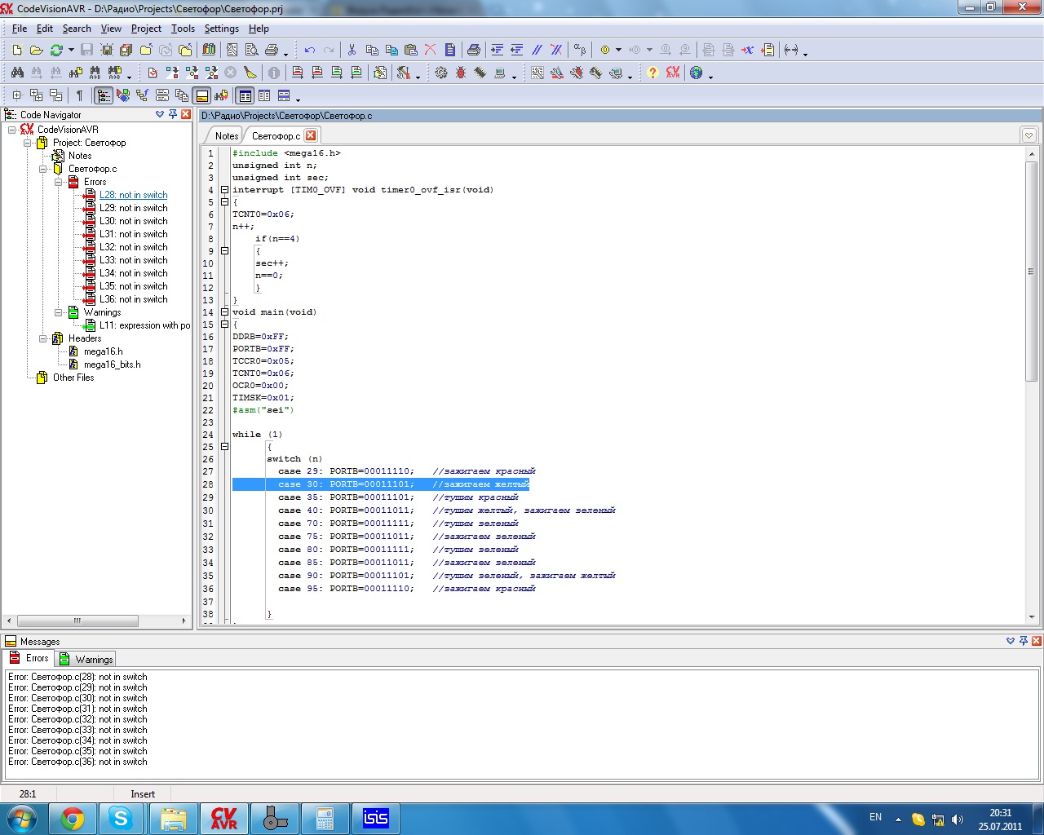Image resolution: width=1044 pixels, height=835 pixels.
Task: Click the volume speaker tray icon
Action: click(958, 820)
